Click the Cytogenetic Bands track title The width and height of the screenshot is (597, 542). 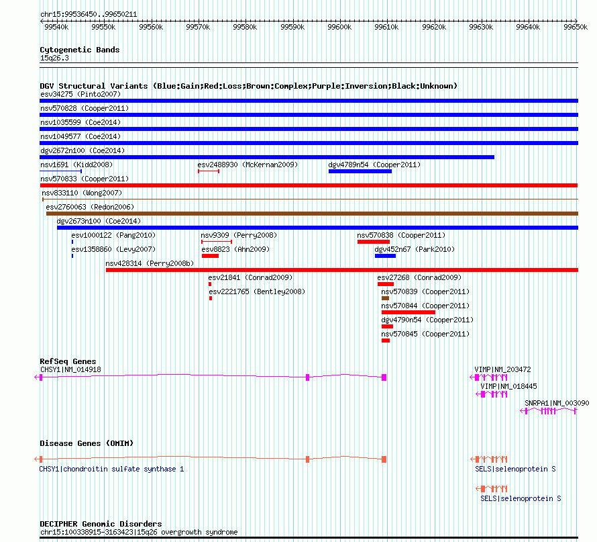(x=80, y=50)
